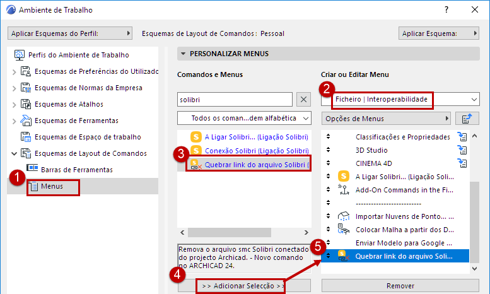The width and height of the screenshot is (490, 294).
Task: Select Perfis do Ambiente de Trabalho
Action: click(x=79, y=55)
